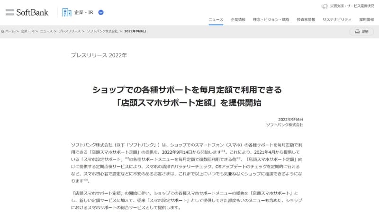The image size is (379, 213).
Task: Open the hamburger menu beside SoftBank logo
Action: click(x=10, y=12)
